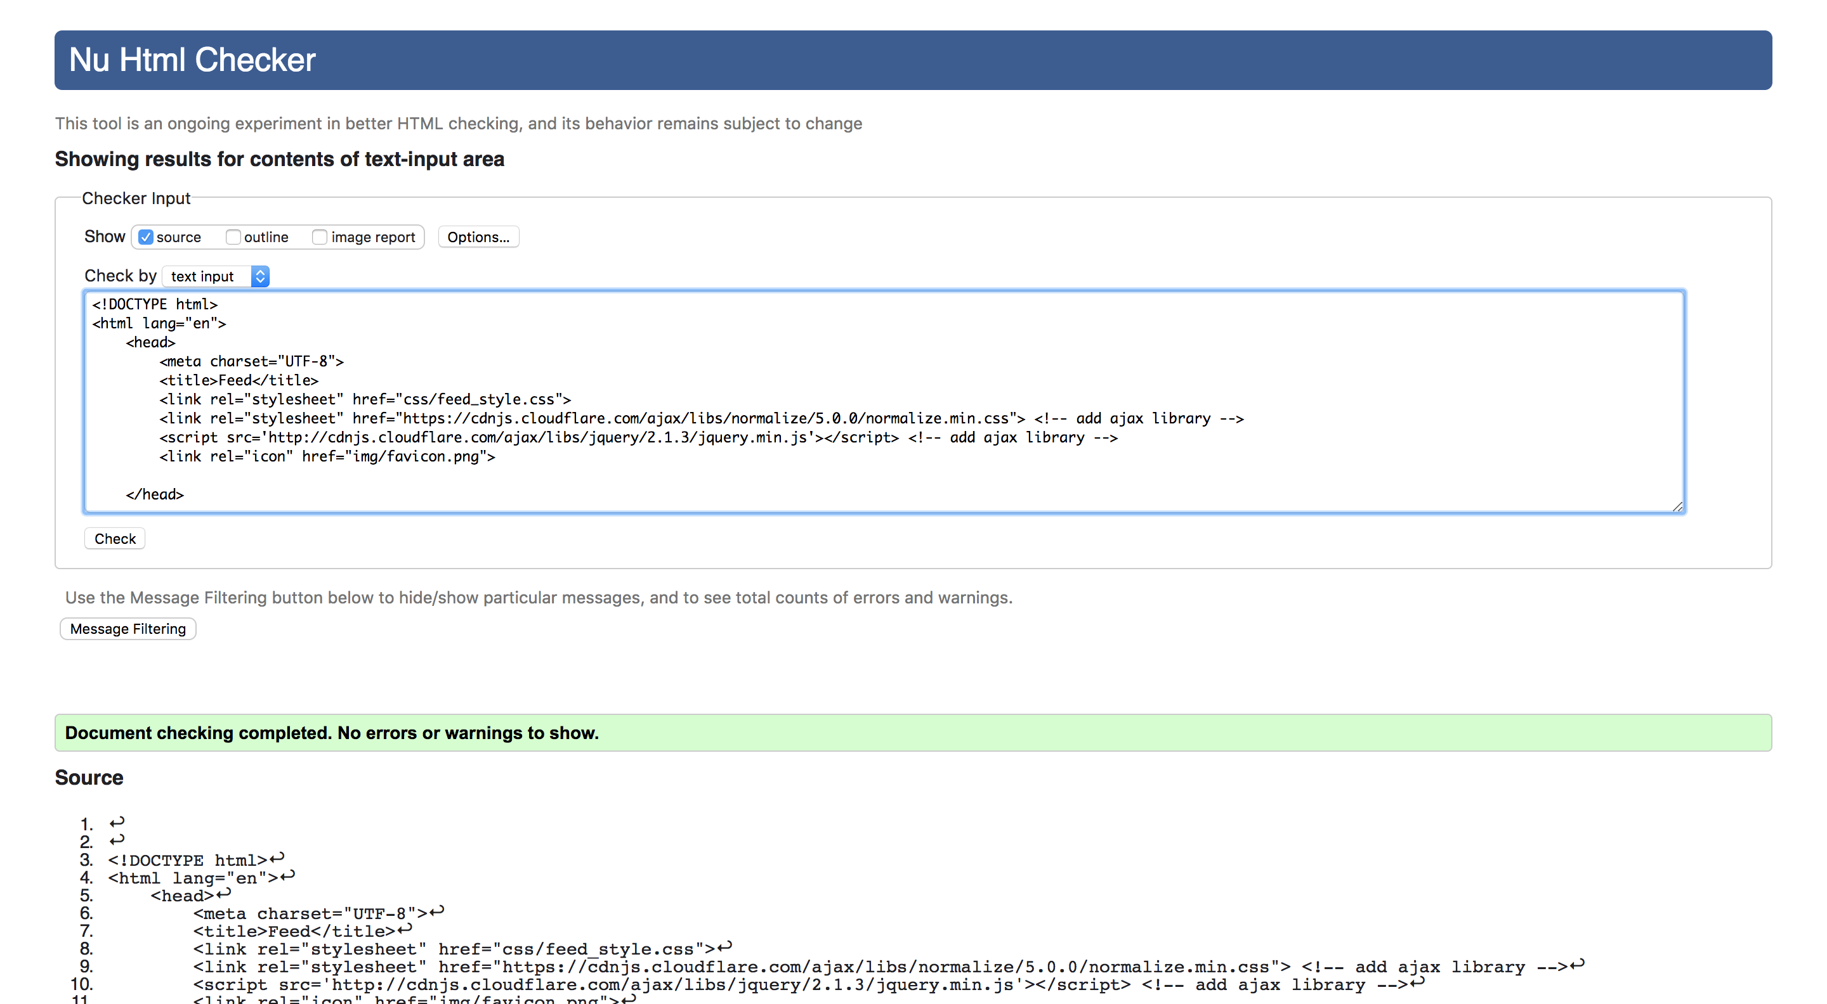Click the 'Showing results for contents' heading

tap(279, 158)
